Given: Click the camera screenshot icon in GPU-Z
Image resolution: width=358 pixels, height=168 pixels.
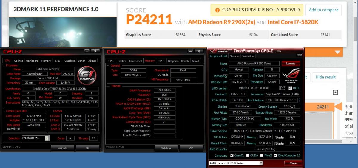Looking at the screenshot, I should tap(299, 55).
